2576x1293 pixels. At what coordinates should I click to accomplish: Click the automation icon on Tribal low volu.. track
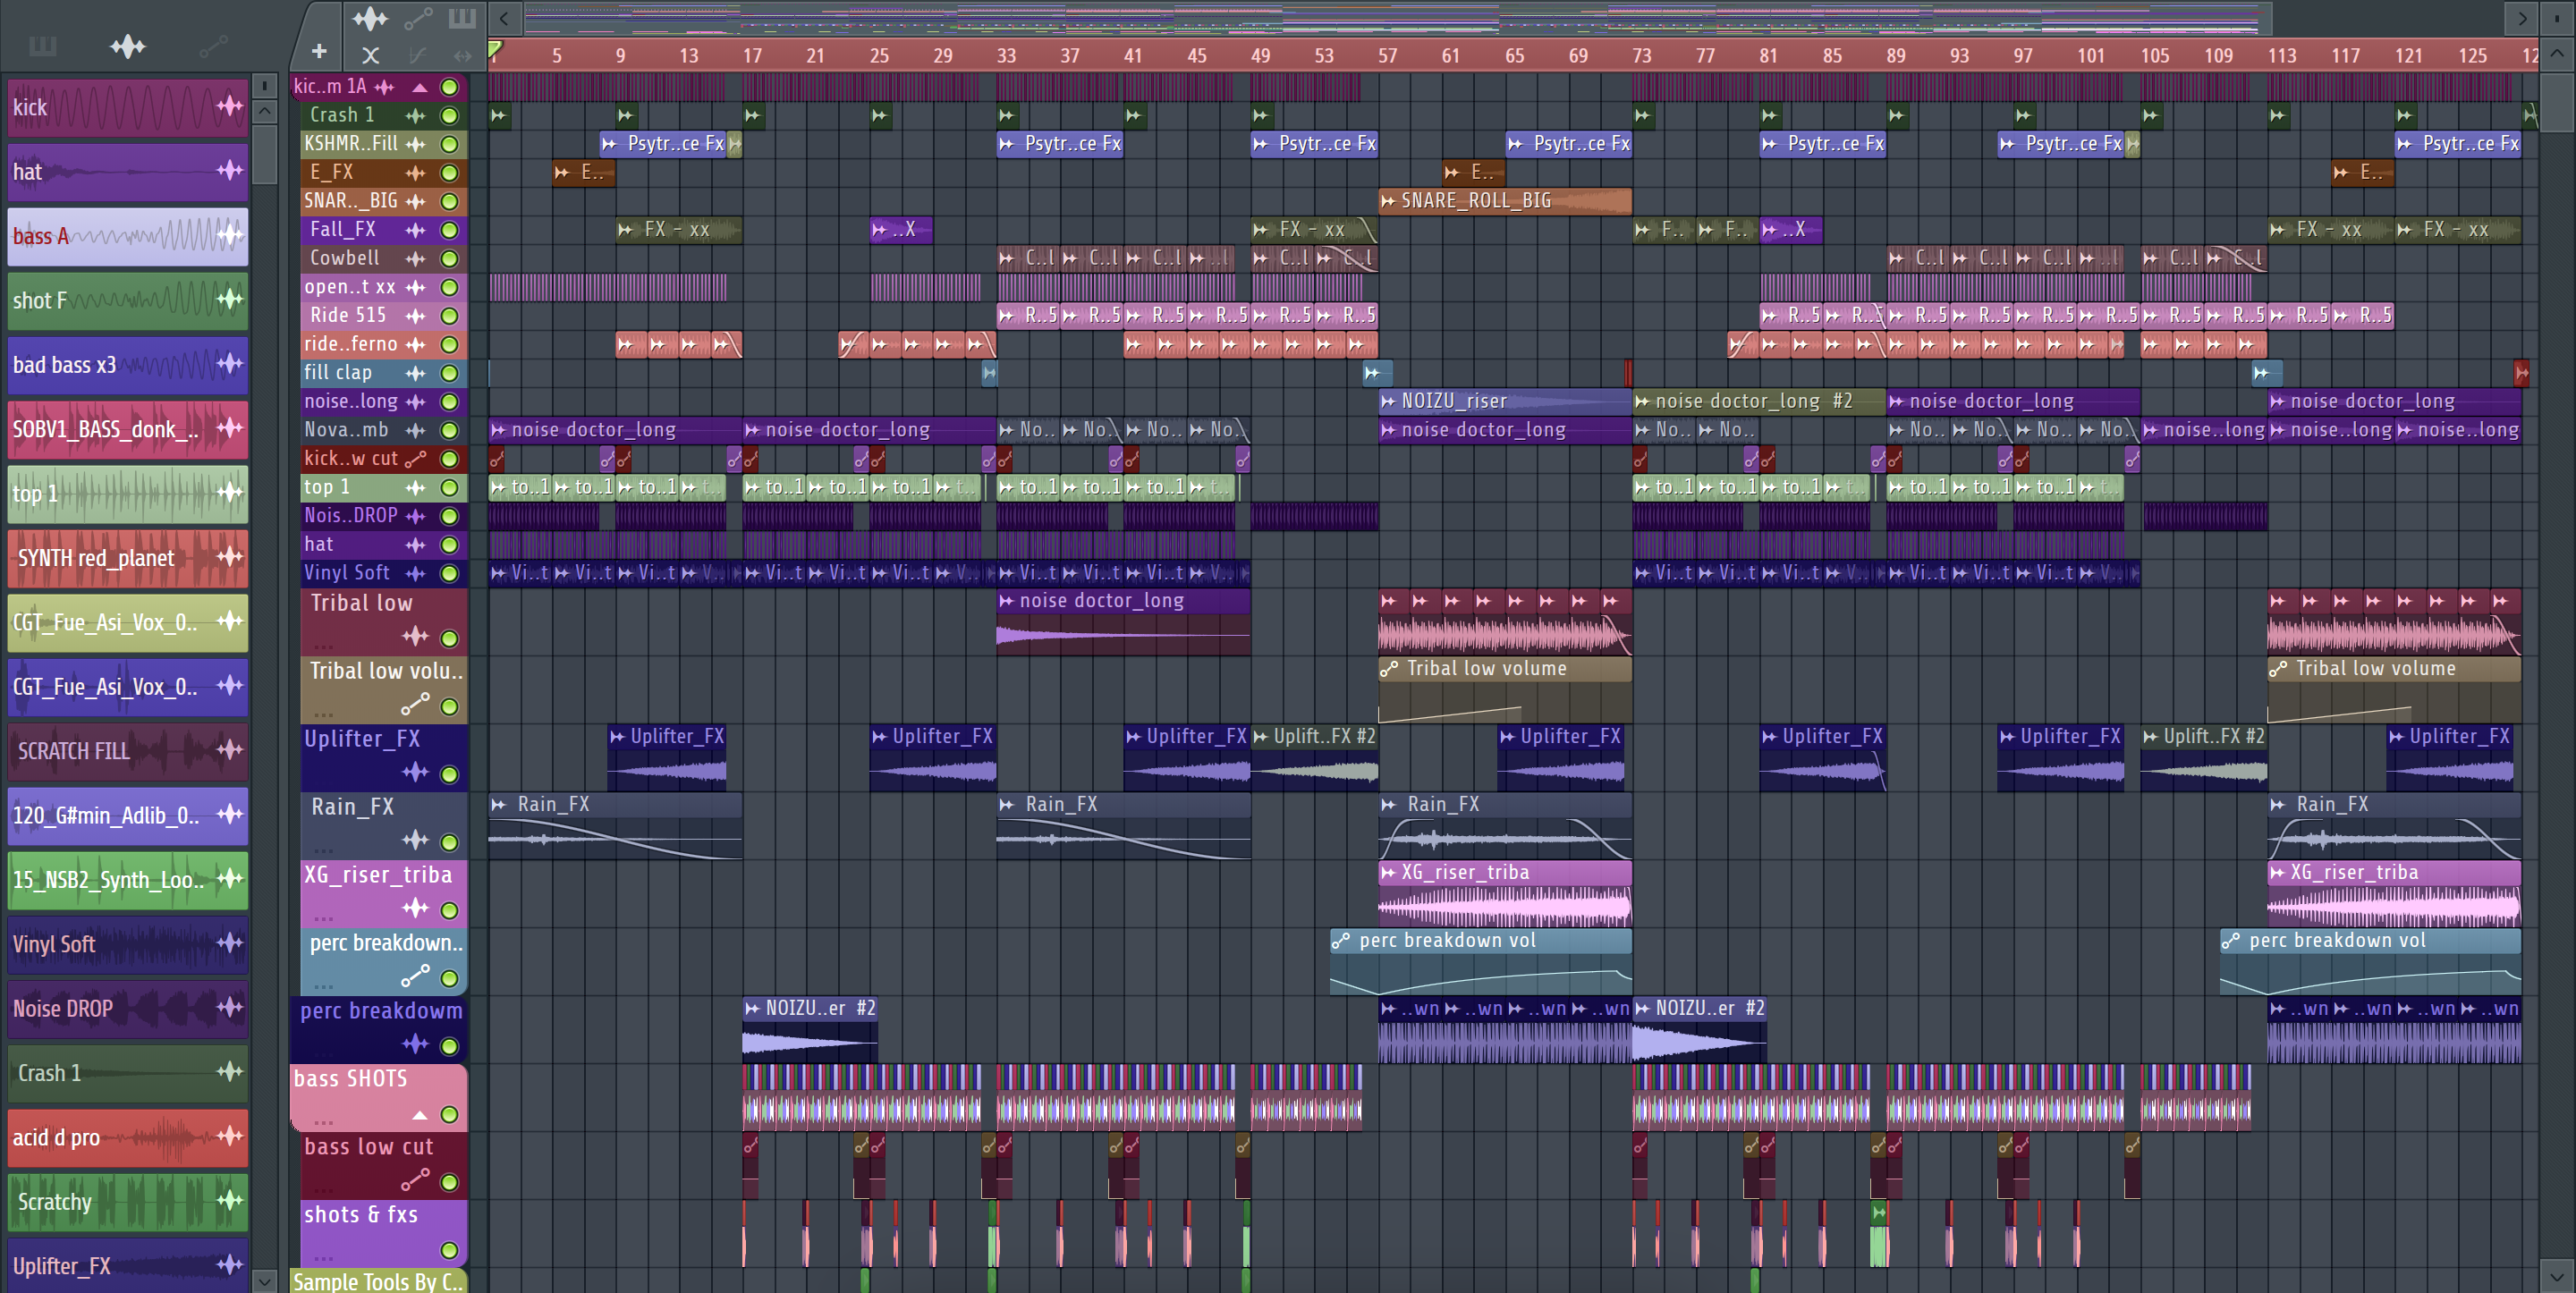[415, 705]
